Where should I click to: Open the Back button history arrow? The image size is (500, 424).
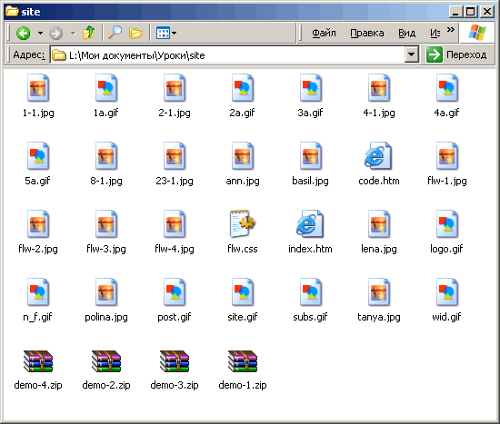point(40,33)
